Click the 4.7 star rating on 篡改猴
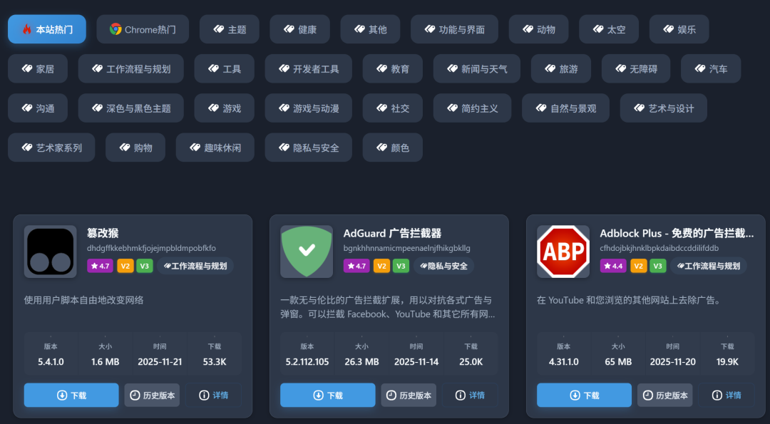 point(101,266)
